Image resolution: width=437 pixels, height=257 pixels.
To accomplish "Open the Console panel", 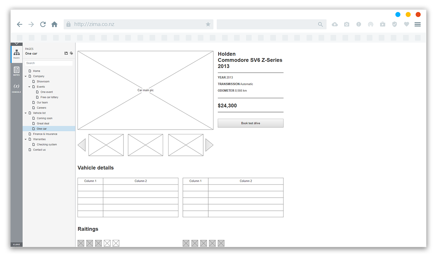I will pyautogui.click(x=16, y=88).
